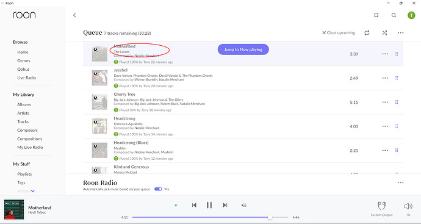Click the drag handle on the Headstrong row
Screen dimensions: 421x224
point(397,126)
